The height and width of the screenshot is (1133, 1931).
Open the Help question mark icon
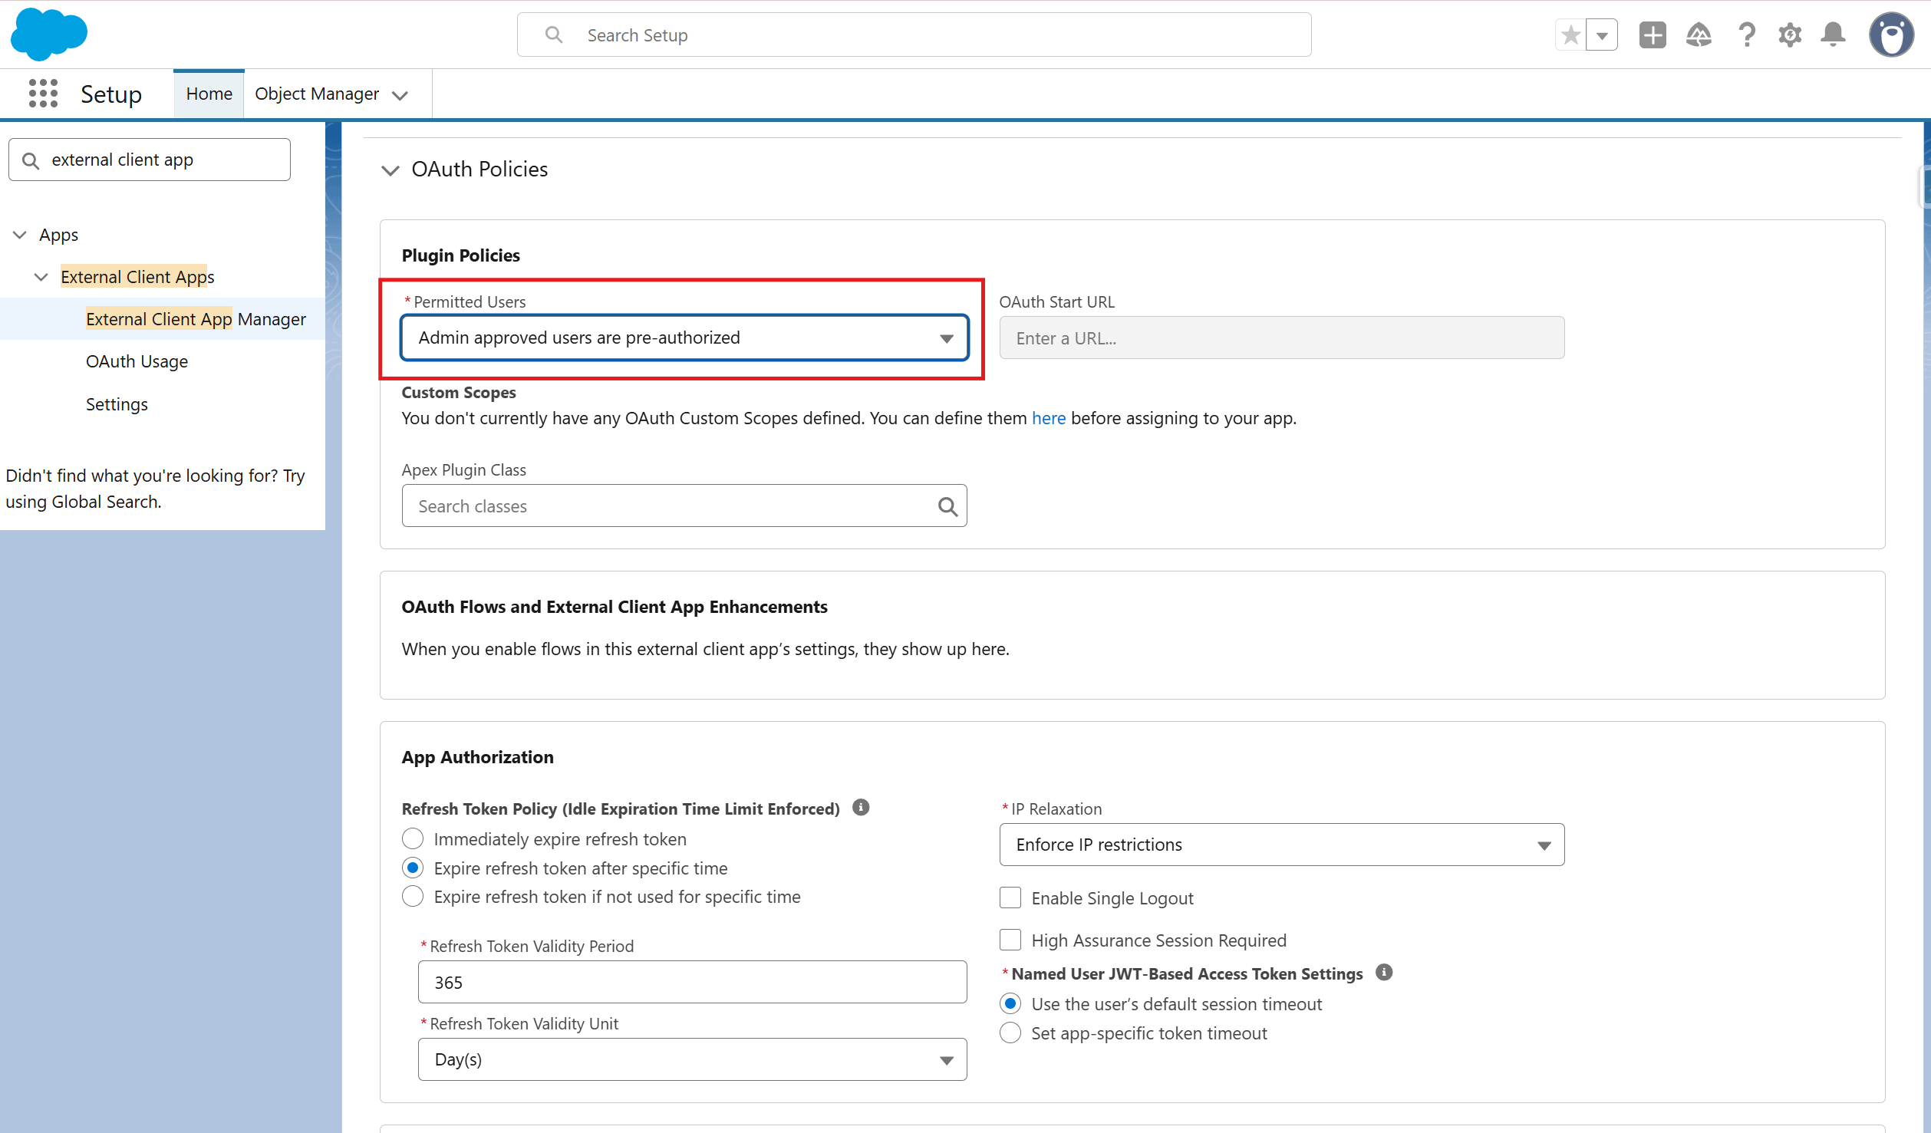click(1746, 35)
